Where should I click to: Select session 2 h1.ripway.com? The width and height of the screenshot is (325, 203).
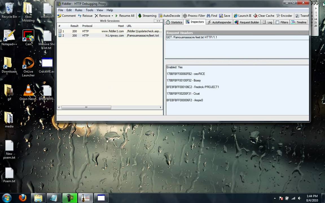click(x=110, y=36)
